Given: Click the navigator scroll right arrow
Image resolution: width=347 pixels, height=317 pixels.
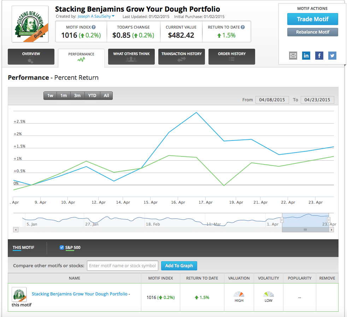Looking at the screenshot, I should point(331,230).
